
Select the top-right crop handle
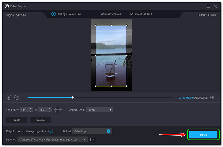(127, 25)
